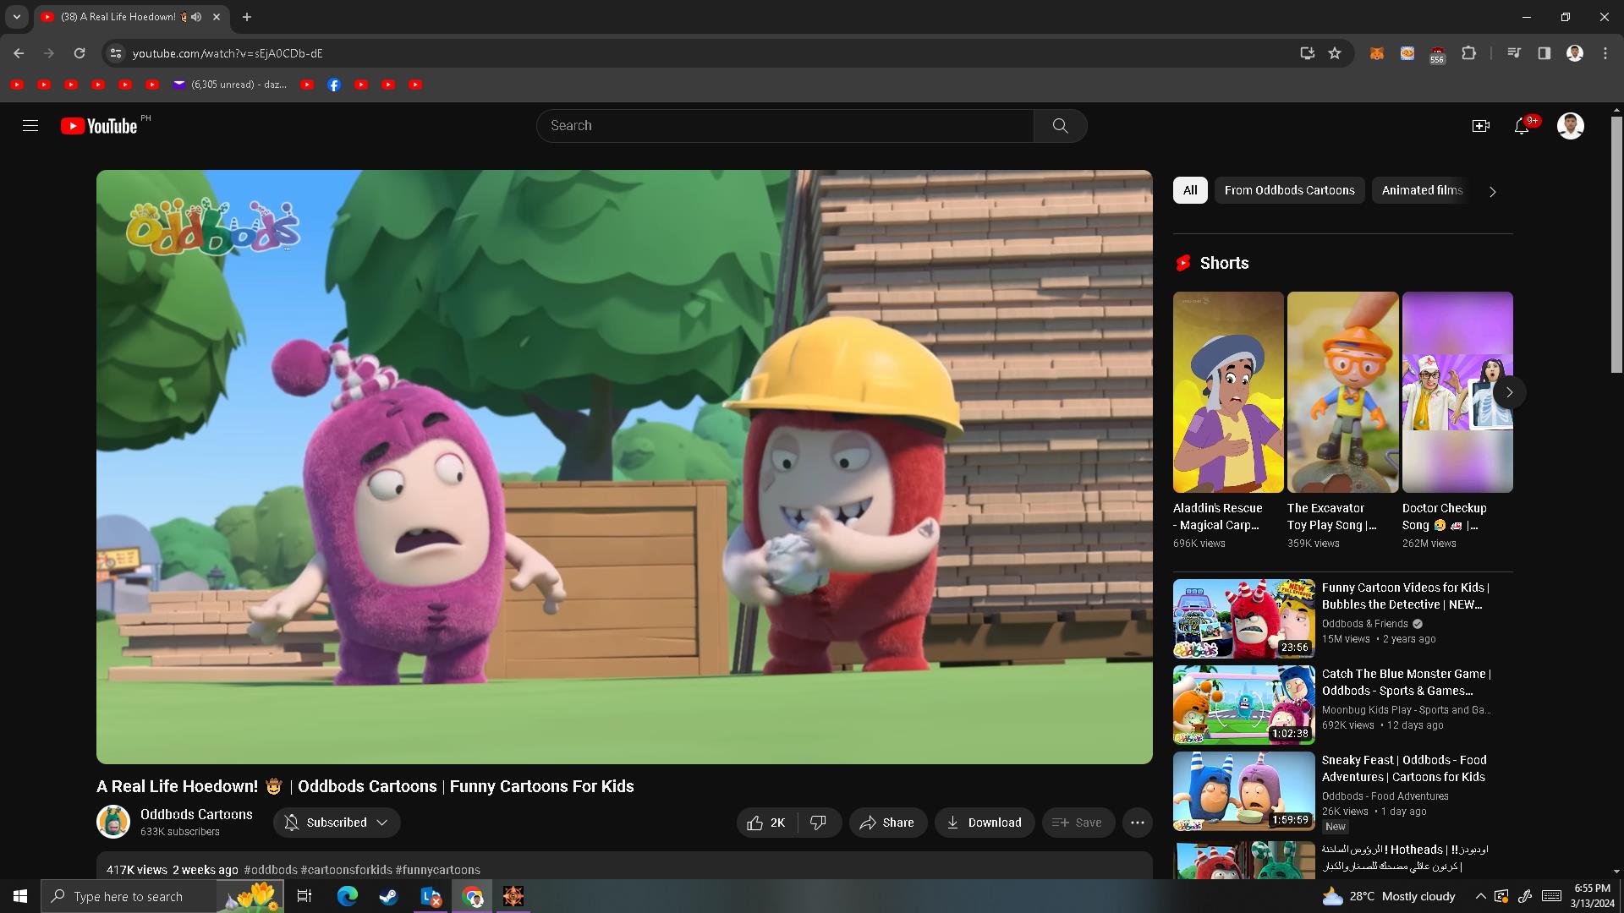
Task: Open the 6,305 unread mail bookmark
Action: [230, 85]
